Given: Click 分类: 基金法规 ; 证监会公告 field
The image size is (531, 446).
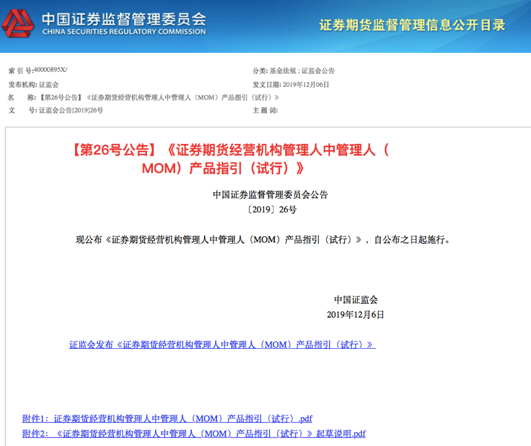Looking at the screenshot, I should [x=294, y=71].
